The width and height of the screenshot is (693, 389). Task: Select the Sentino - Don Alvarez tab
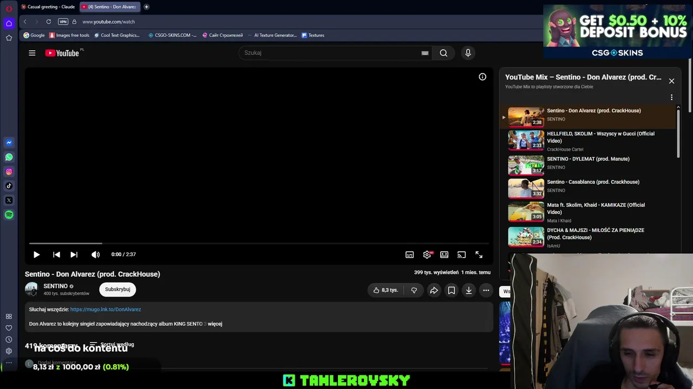110,6
